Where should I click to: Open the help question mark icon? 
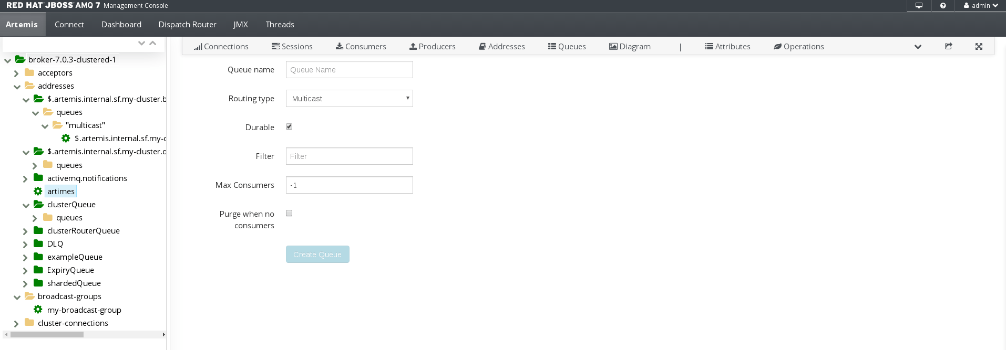(943, 6)
